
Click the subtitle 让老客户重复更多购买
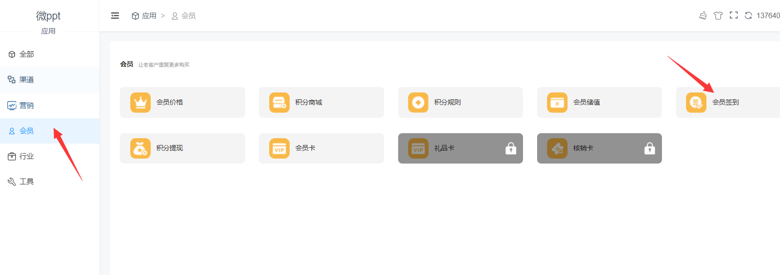(164, 65)
